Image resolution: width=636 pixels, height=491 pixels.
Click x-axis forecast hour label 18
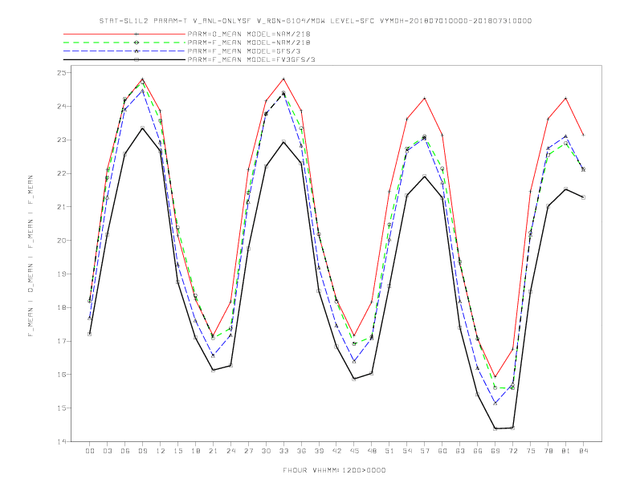pos(195,451)
